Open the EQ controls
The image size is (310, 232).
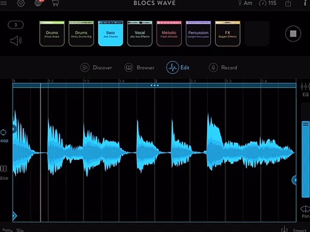click(305, 89)
